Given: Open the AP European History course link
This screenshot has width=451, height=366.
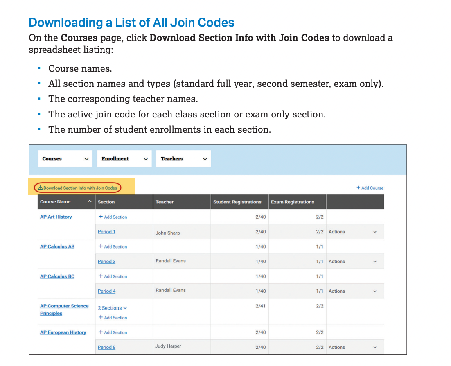Looking at the screenshot, I should tap(63, 332).
